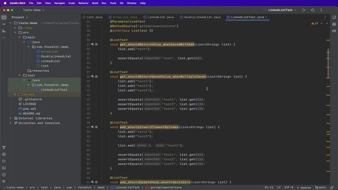Viewport: 338px width, 190px height.
Task: Open the Terminal tool window icon
Action: 4,168
